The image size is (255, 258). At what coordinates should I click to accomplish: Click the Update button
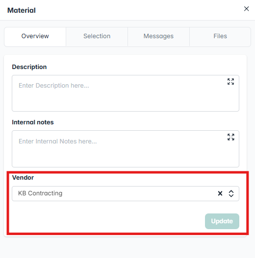point(222,221)
